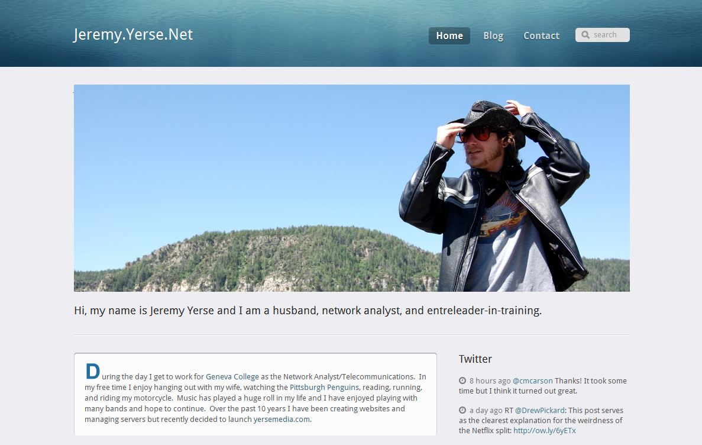This screenshot has width=702, height=445.
Task: Follow the Pittsburgh Penguins link
Action: click(x=324, y=388)
